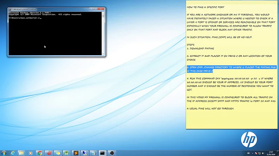This screenshot has width=279, height=156.
Task: Click scroll up arrow in Command Prompt
Action: 103,13
